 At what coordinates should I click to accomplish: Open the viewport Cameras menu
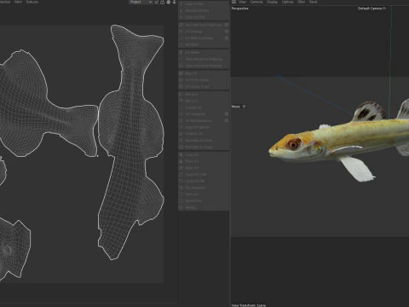tap(256, 2)
